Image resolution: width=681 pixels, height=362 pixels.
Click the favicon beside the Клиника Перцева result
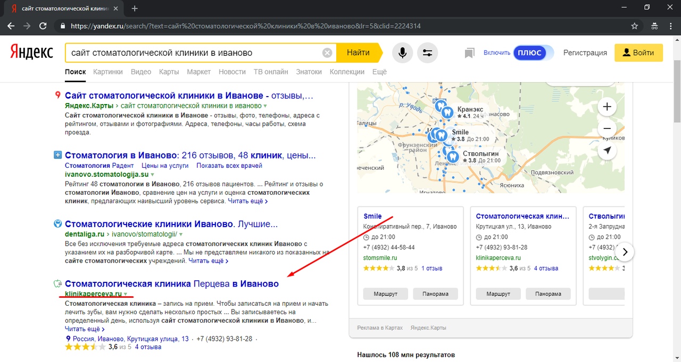tap(58, 283)
